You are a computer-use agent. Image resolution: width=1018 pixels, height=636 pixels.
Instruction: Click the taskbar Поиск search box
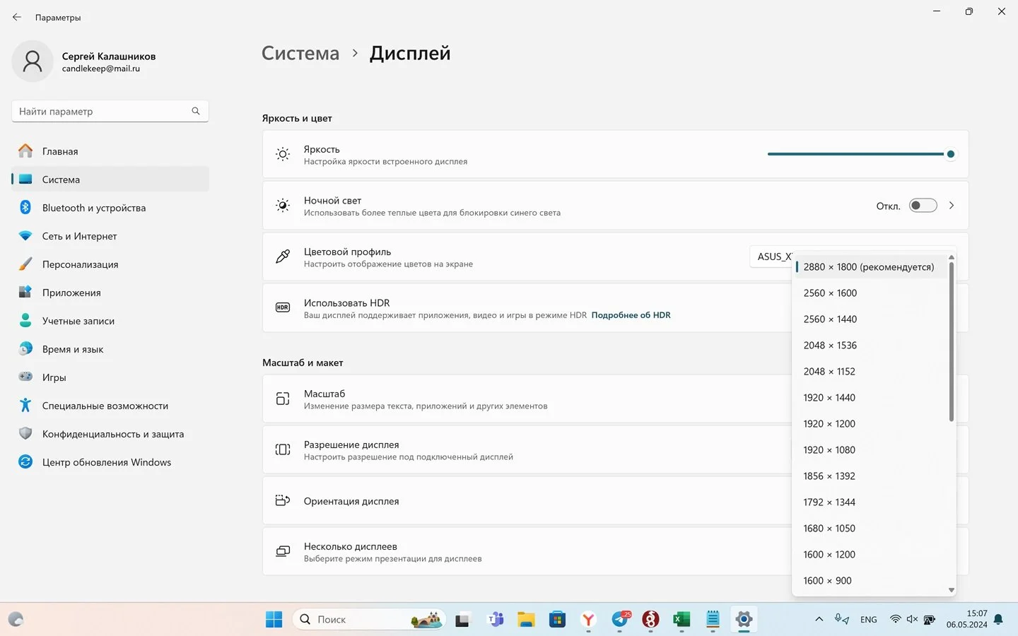(x=368, y=620)
